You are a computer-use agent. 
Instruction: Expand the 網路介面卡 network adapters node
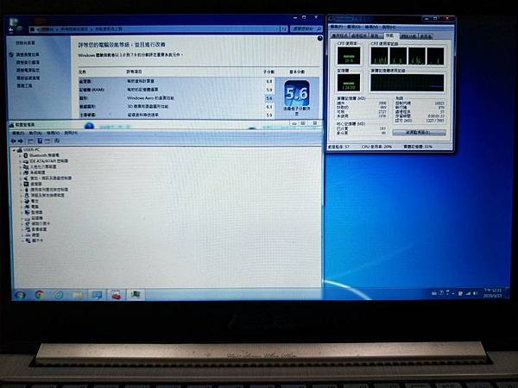(x=22, y=223)
